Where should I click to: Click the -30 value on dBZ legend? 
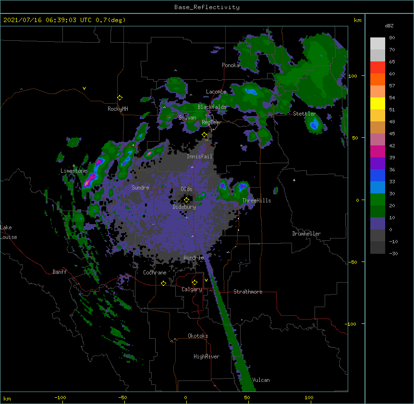pos(394,254)
